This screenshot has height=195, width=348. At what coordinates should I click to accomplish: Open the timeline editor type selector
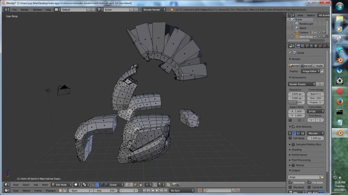coord(7,190)
